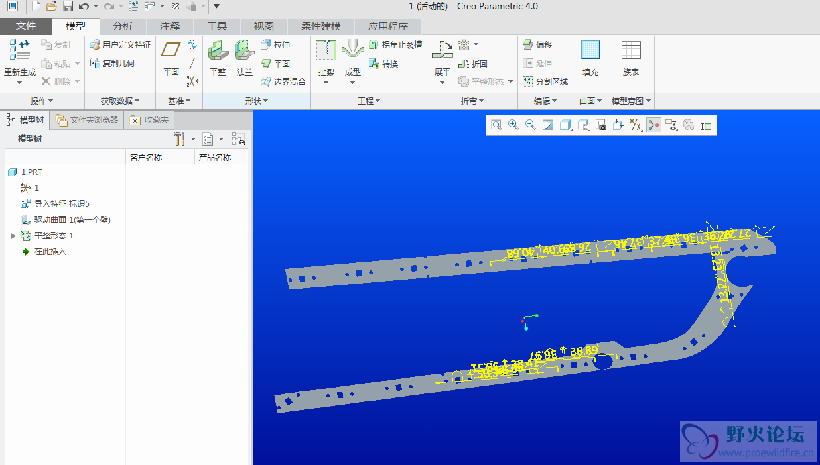
Task: Select 导入特征 标识5 in model tree
Action: pyautogui.click(x=55, y=204)
